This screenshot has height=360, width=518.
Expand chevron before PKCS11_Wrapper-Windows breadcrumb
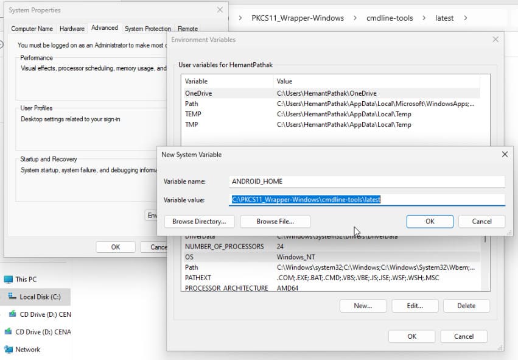(241, 18)
